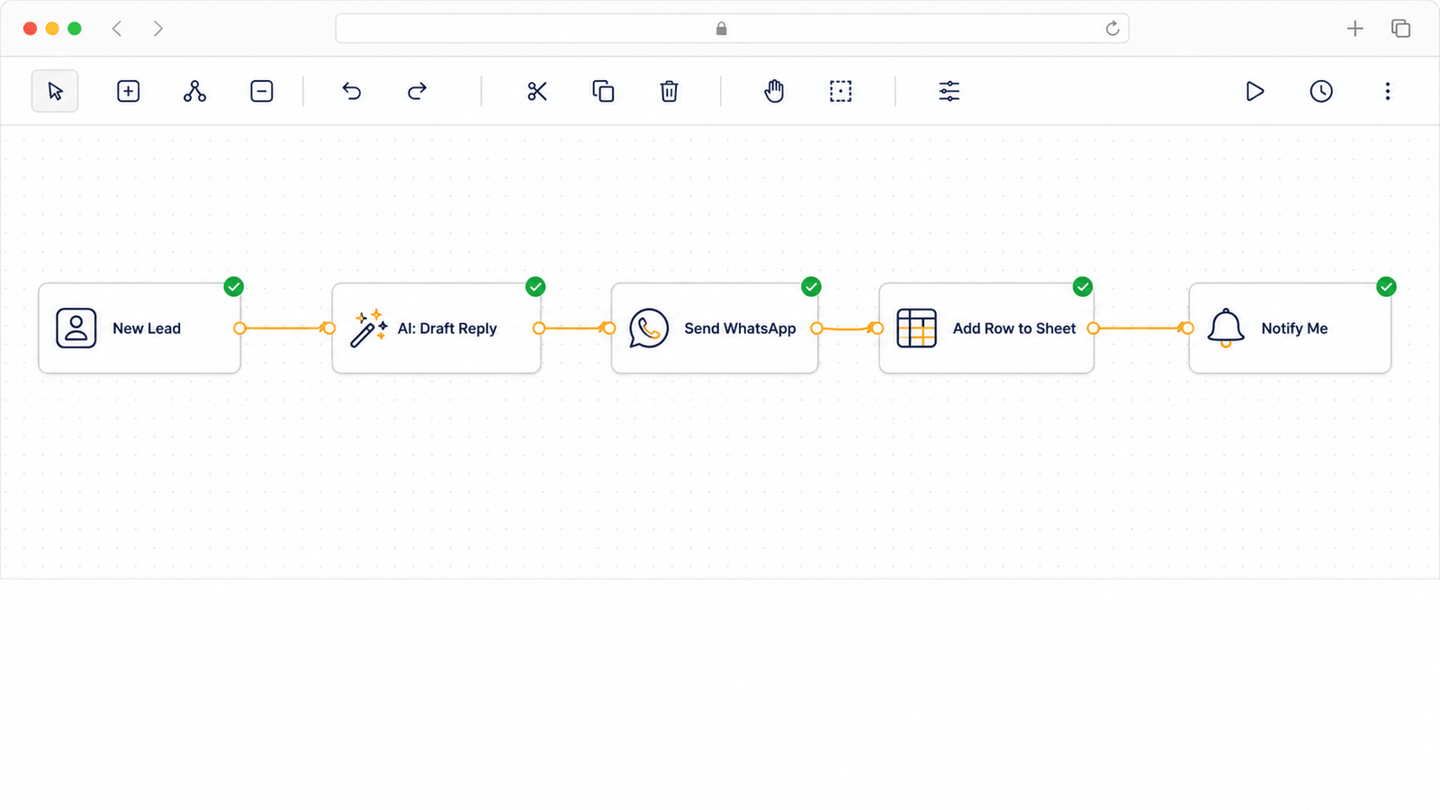
Task: Click the input port of Notify Me
Action: click(1188, 328)
